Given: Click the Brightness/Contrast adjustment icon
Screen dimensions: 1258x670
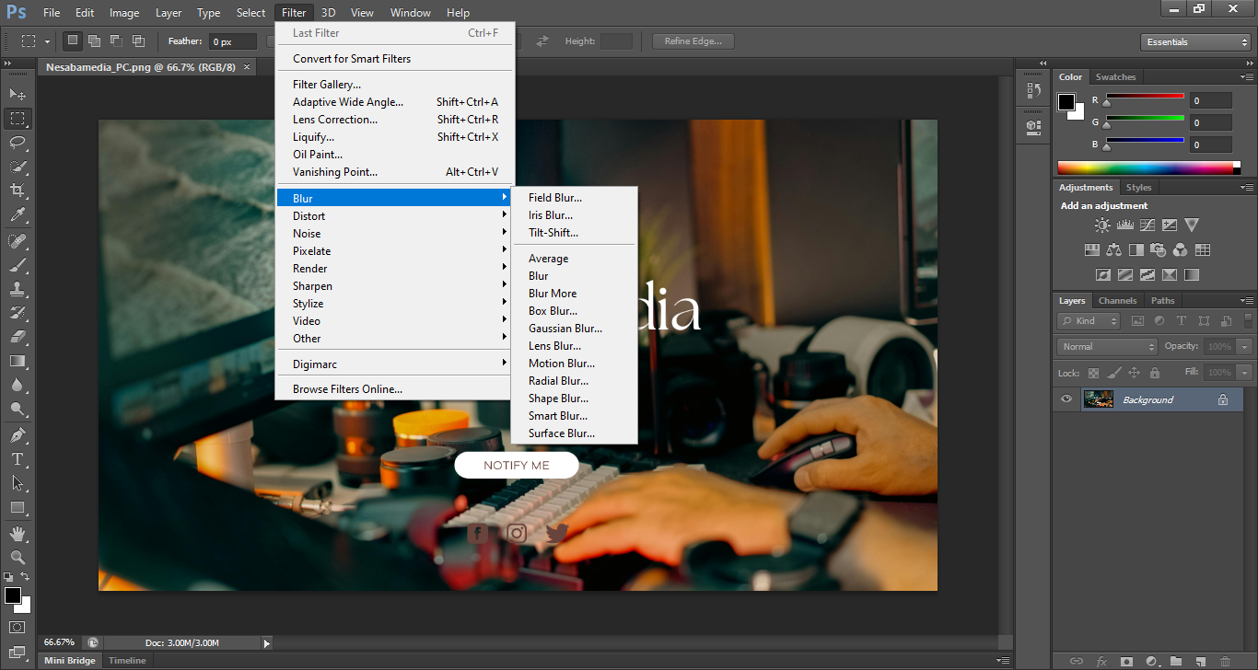Looking at the screenshot, I should pyautogui.click(x=1102, y=225).
